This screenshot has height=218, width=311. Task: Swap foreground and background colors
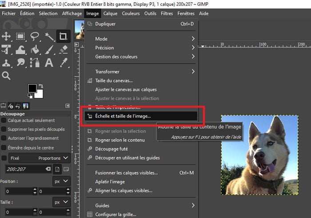click(x=41, y=86)
